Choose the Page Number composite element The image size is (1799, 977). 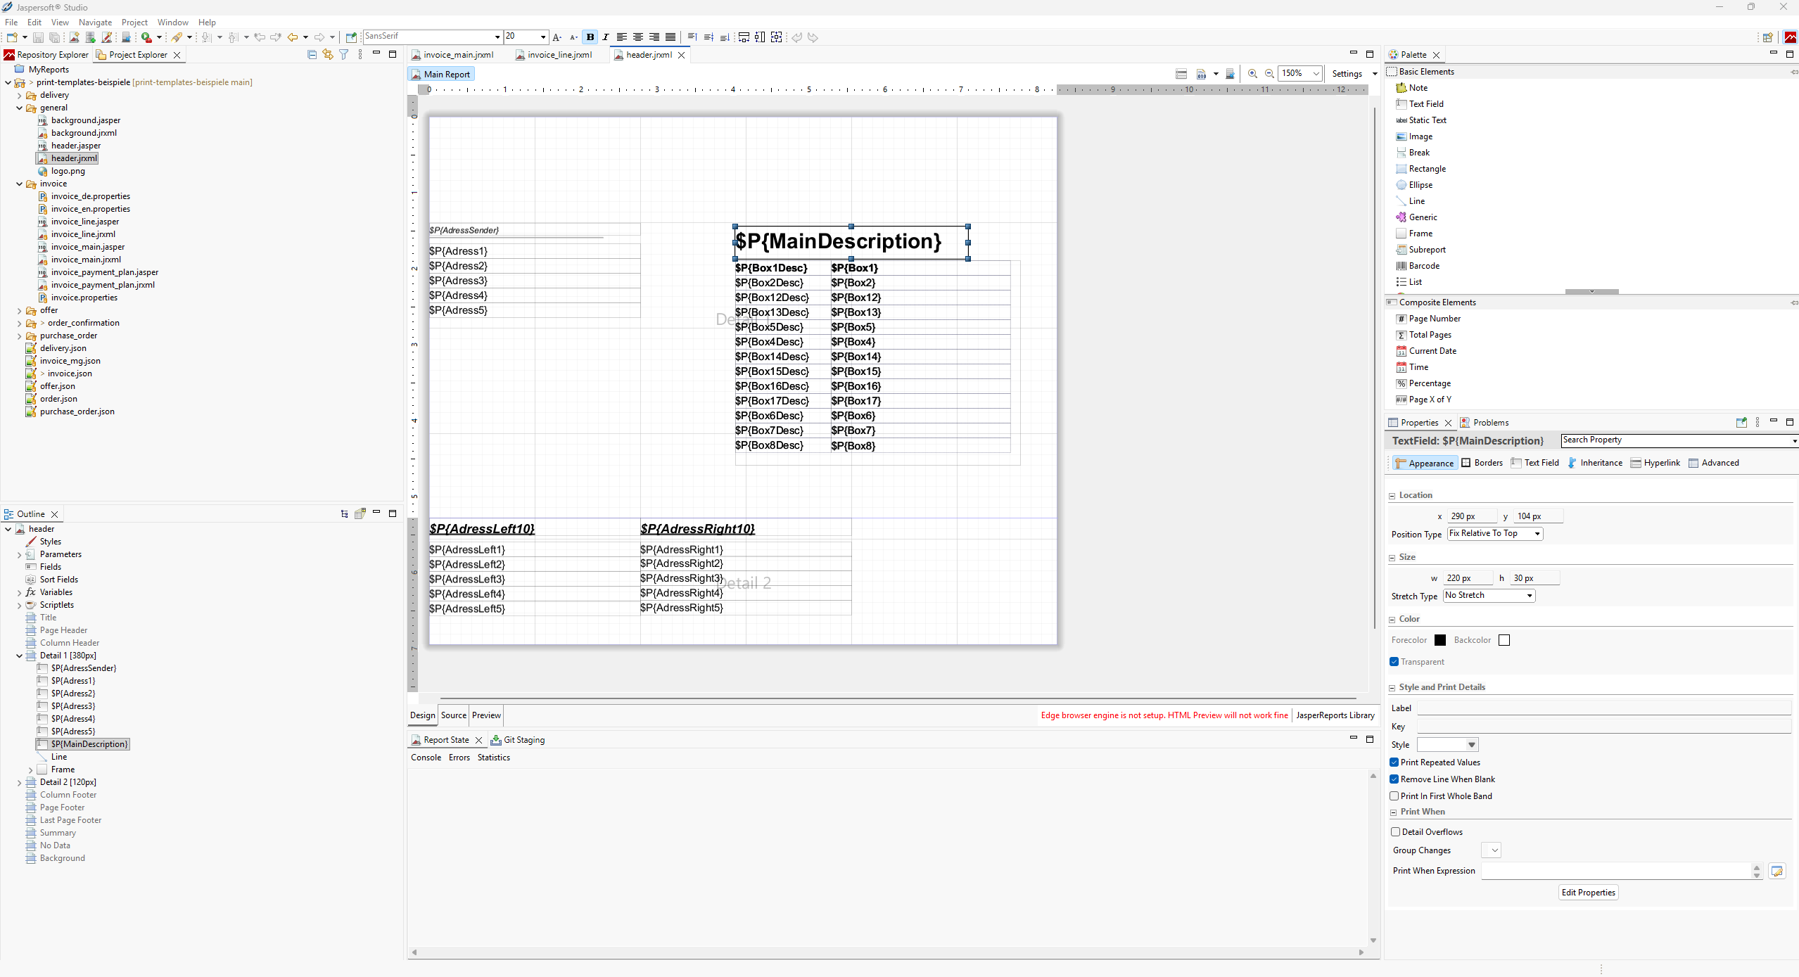coord(1428,319)
